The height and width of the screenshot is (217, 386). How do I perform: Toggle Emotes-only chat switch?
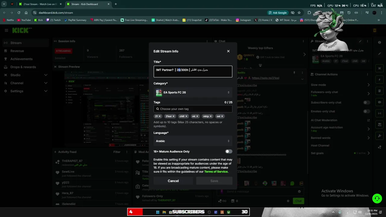366,111
